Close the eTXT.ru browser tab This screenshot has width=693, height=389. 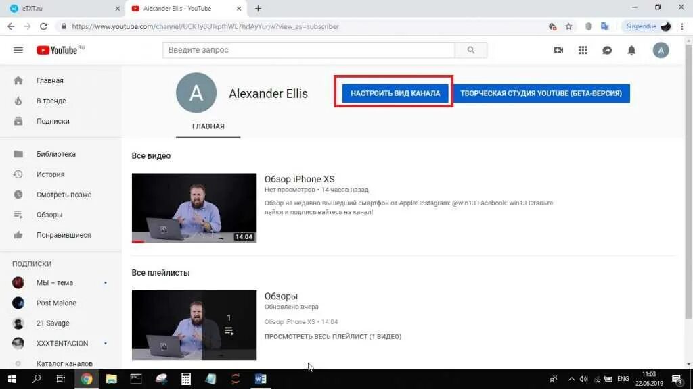[x=117, y=9]
